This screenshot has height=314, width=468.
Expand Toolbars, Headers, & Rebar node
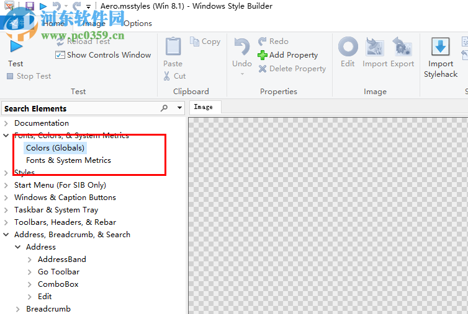coord(6,222)
